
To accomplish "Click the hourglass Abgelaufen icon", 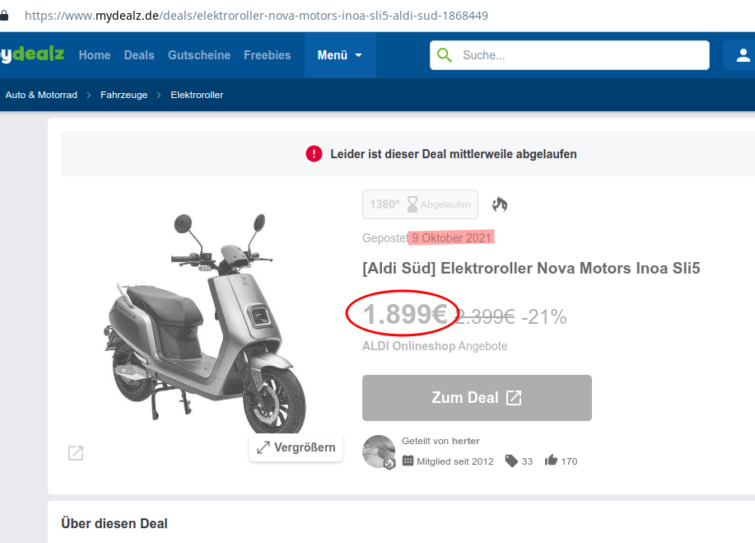I will click(x=411, y=204).
